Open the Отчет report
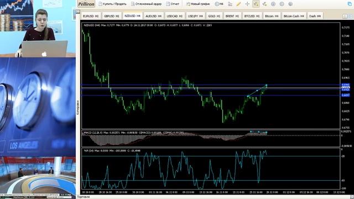Image resolution: width=354 pixels, height=199 pixels. click(x=173, y=4)
